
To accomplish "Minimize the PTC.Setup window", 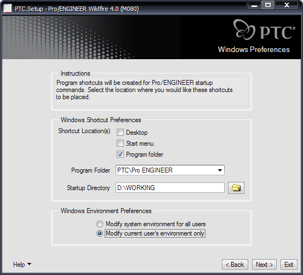I will [x=254, y=5].
